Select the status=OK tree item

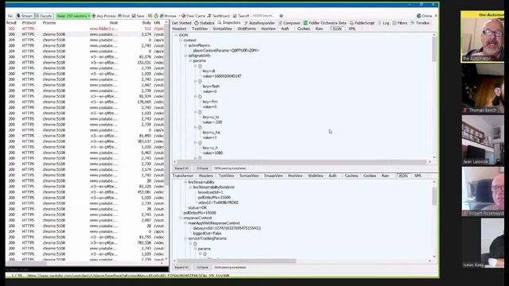[197, 207]
